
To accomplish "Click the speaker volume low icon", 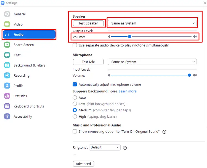I will click(109, 37).
